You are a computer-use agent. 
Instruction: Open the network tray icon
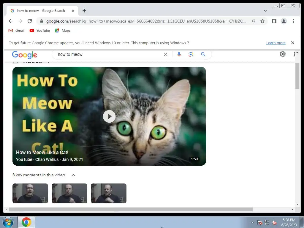267,222
